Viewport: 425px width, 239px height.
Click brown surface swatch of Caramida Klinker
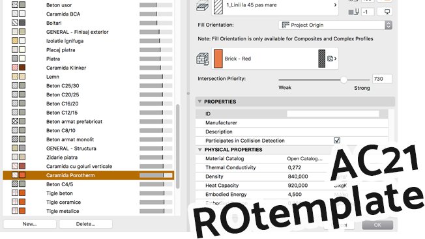coord(22,67)
